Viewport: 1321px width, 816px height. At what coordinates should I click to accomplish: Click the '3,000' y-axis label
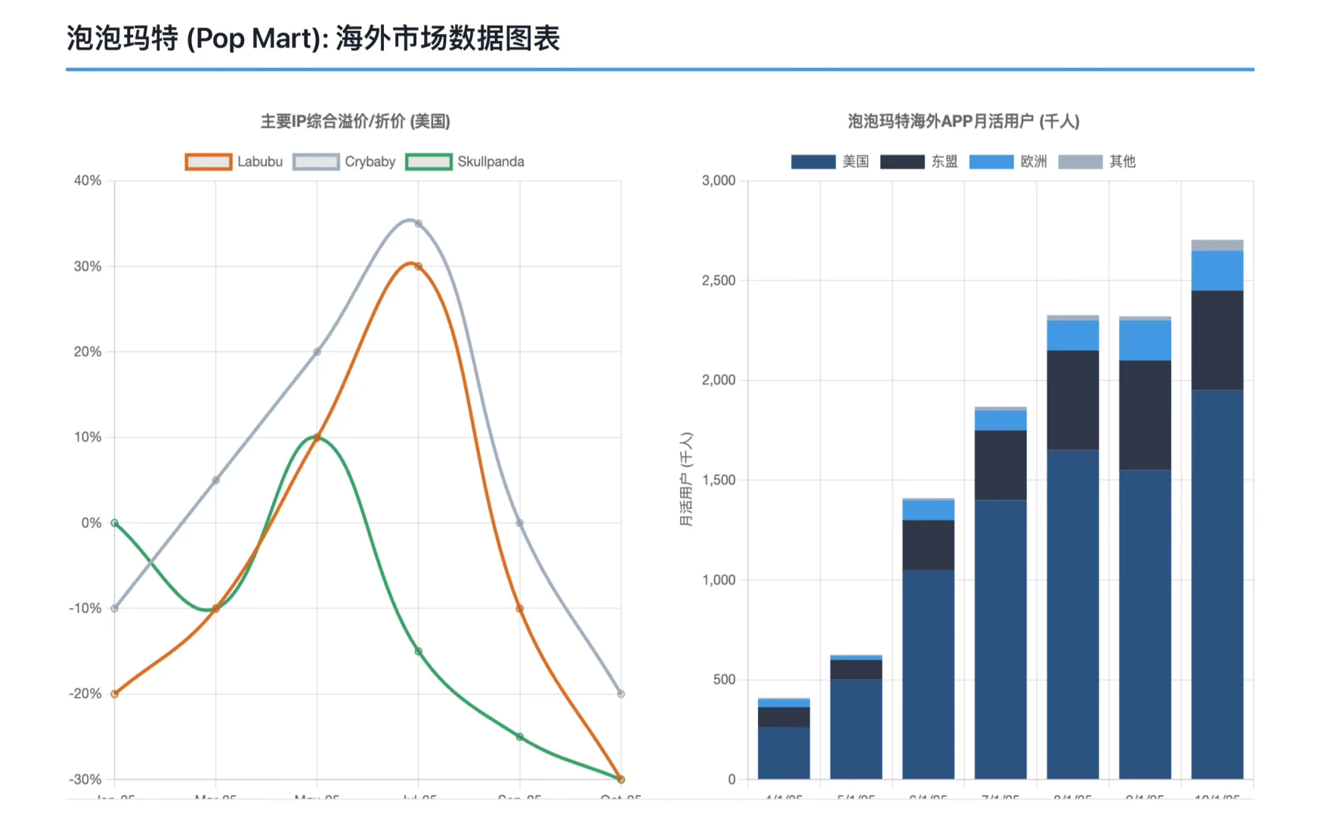(x=719, y=181)
